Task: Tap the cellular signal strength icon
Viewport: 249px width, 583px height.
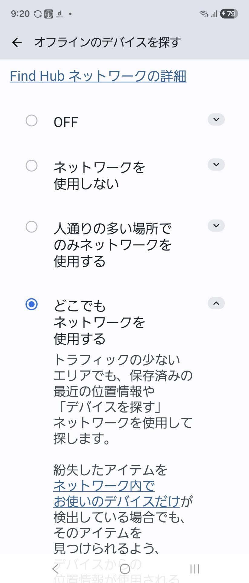Action: pyautogui.click(x=214, y=14)
